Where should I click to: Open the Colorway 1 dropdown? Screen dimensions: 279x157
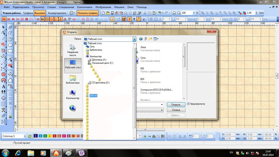point(24,136)
